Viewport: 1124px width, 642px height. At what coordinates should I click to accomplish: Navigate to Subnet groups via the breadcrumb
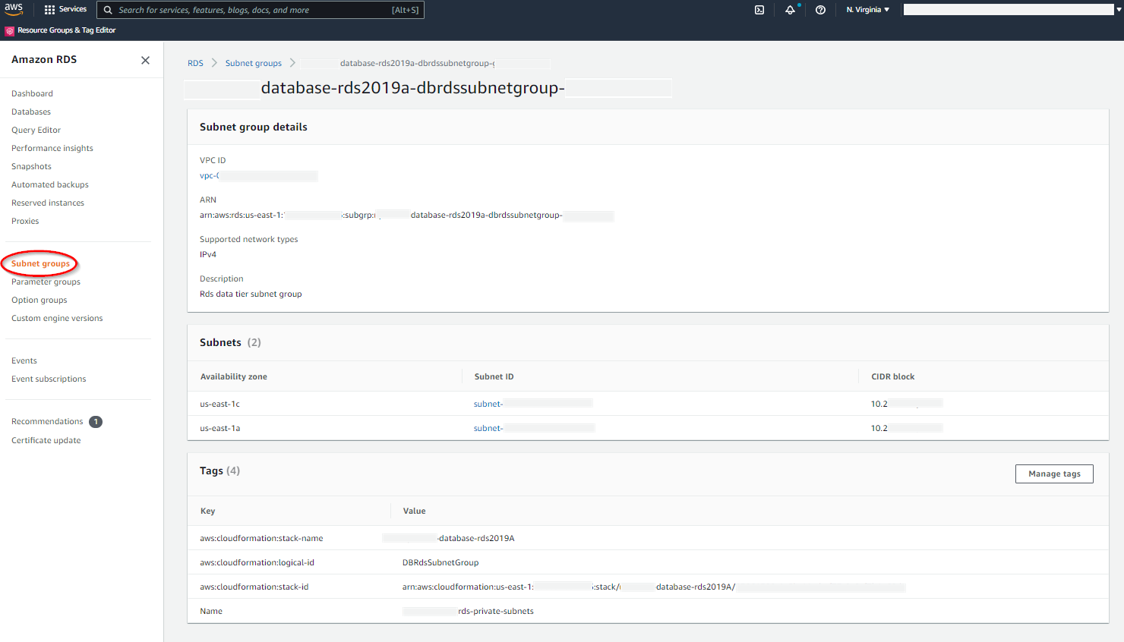coord(253,63)
